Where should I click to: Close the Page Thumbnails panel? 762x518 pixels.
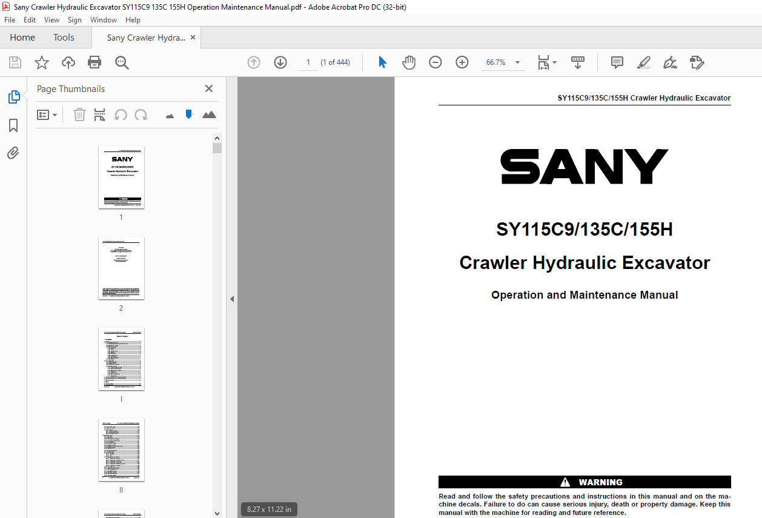(x=209, y=88)
